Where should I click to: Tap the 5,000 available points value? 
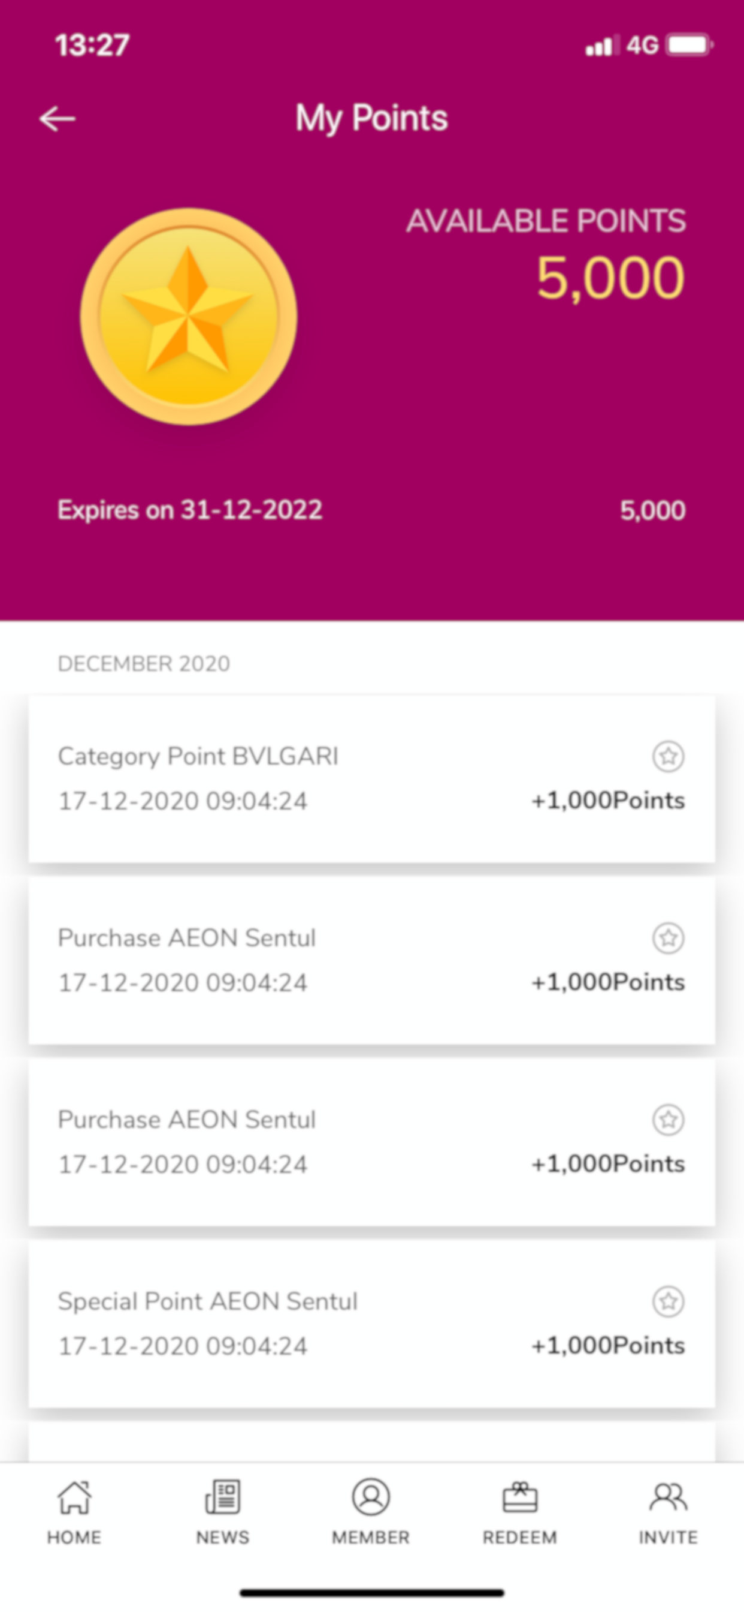click(611, 278)
